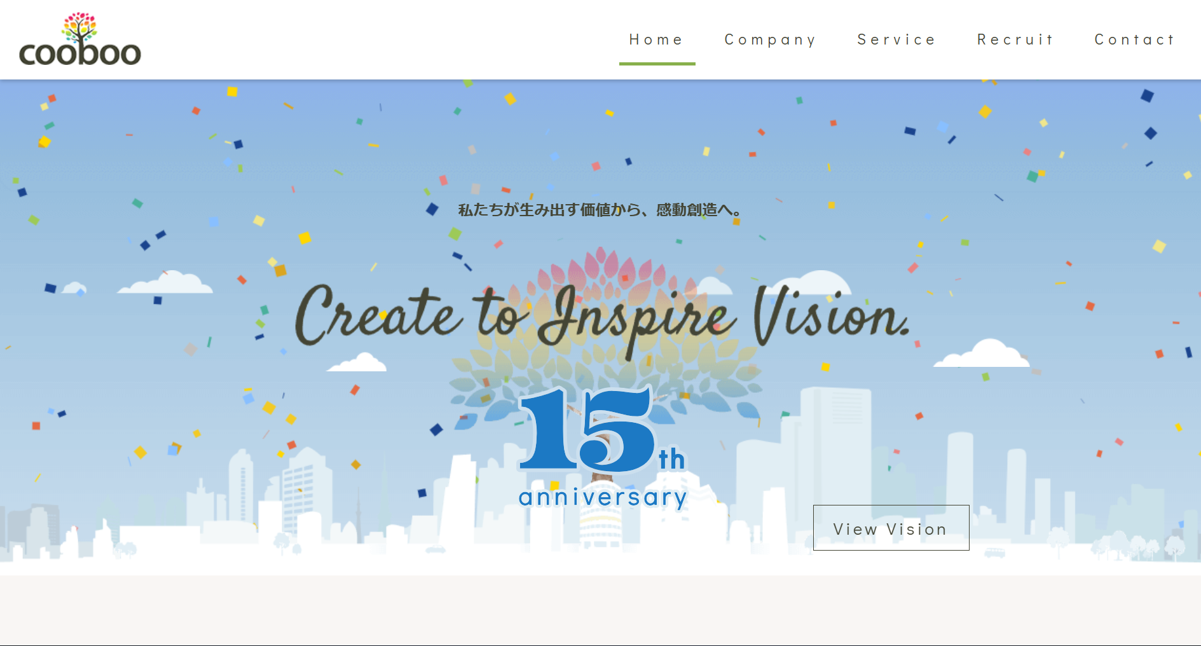The width and height of the screenshot is (1201, 646).
Task: Click the colorful tree icon in the cooboo logo
Action: click(x=79, y=29)
